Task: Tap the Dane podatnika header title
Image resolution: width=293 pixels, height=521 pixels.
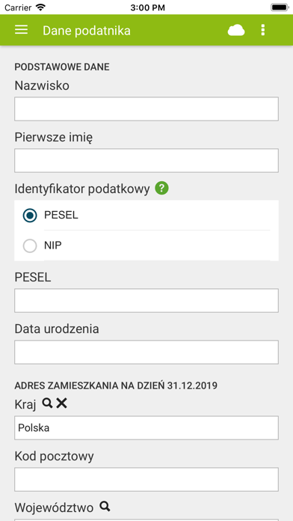Action: (87, 31)
